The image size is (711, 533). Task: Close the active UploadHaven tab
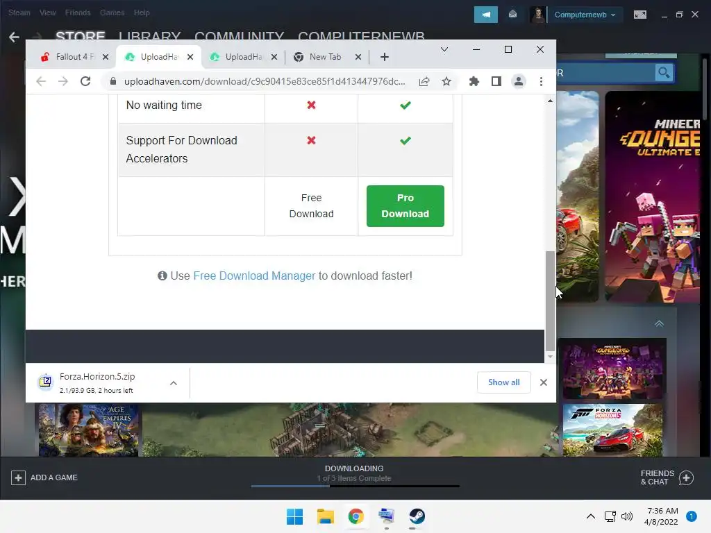(x=190, y=57)
